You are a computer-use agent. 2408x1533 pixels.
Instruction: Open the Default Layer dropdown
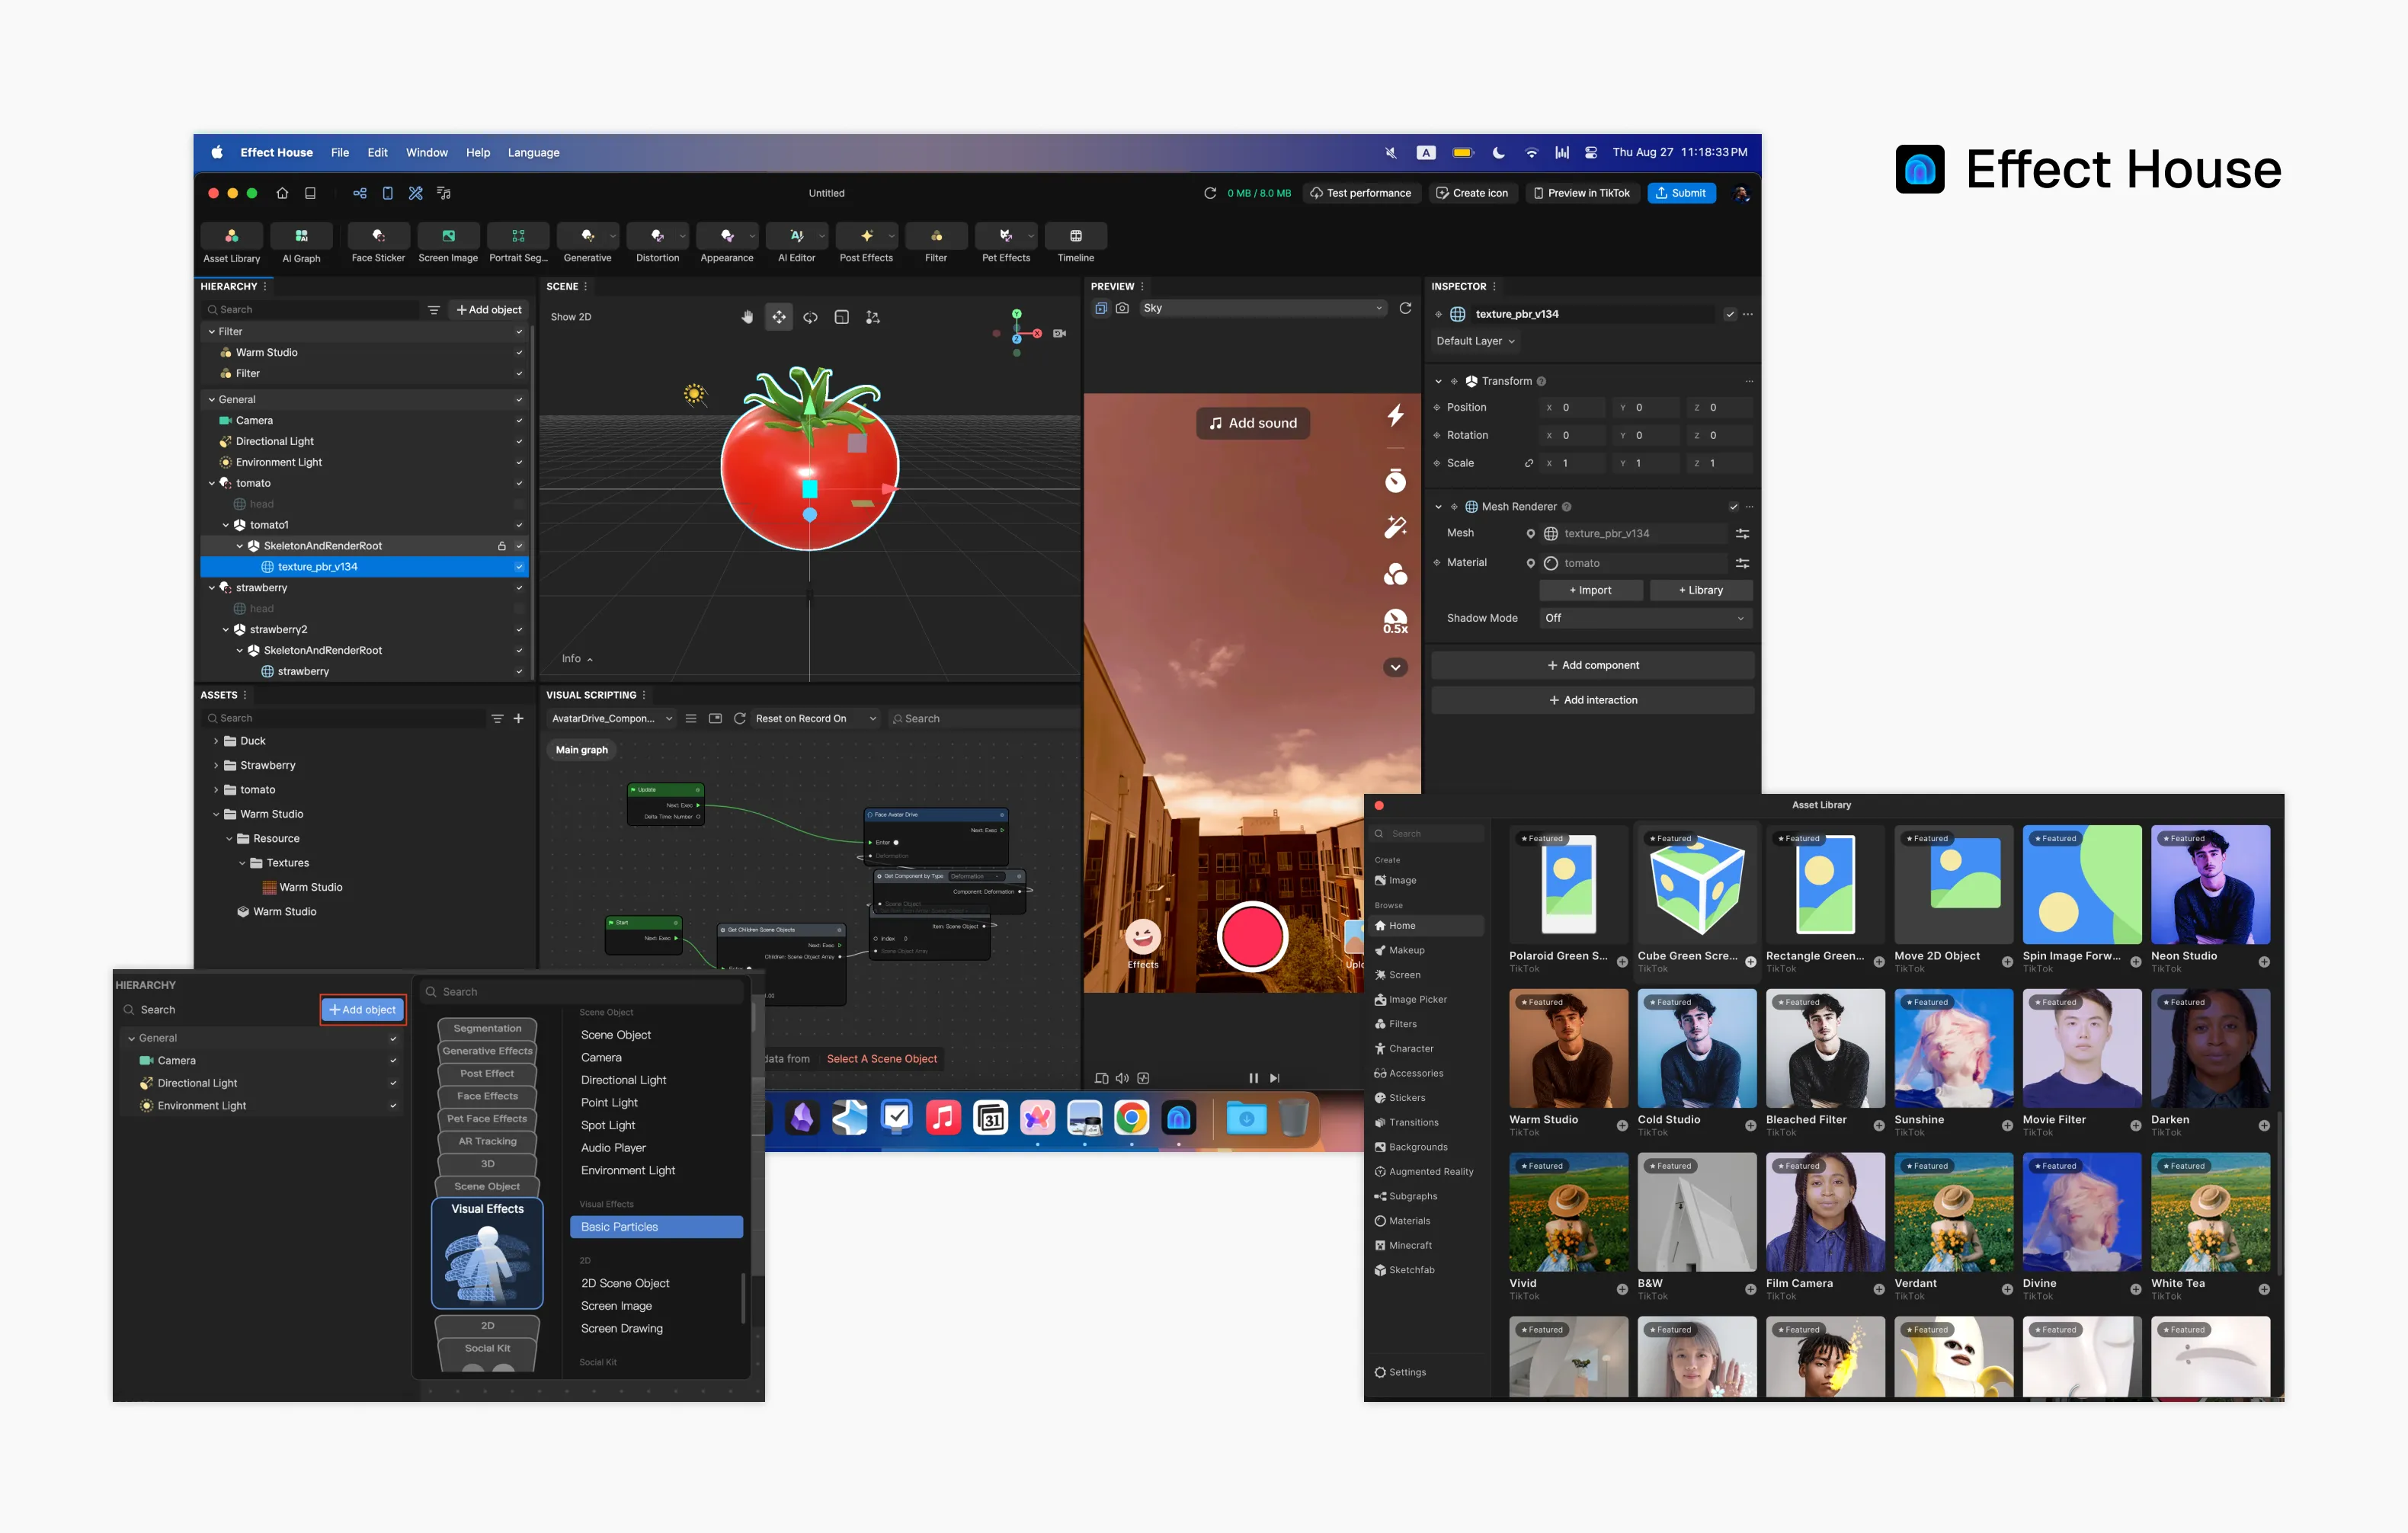coord(1475,341)
